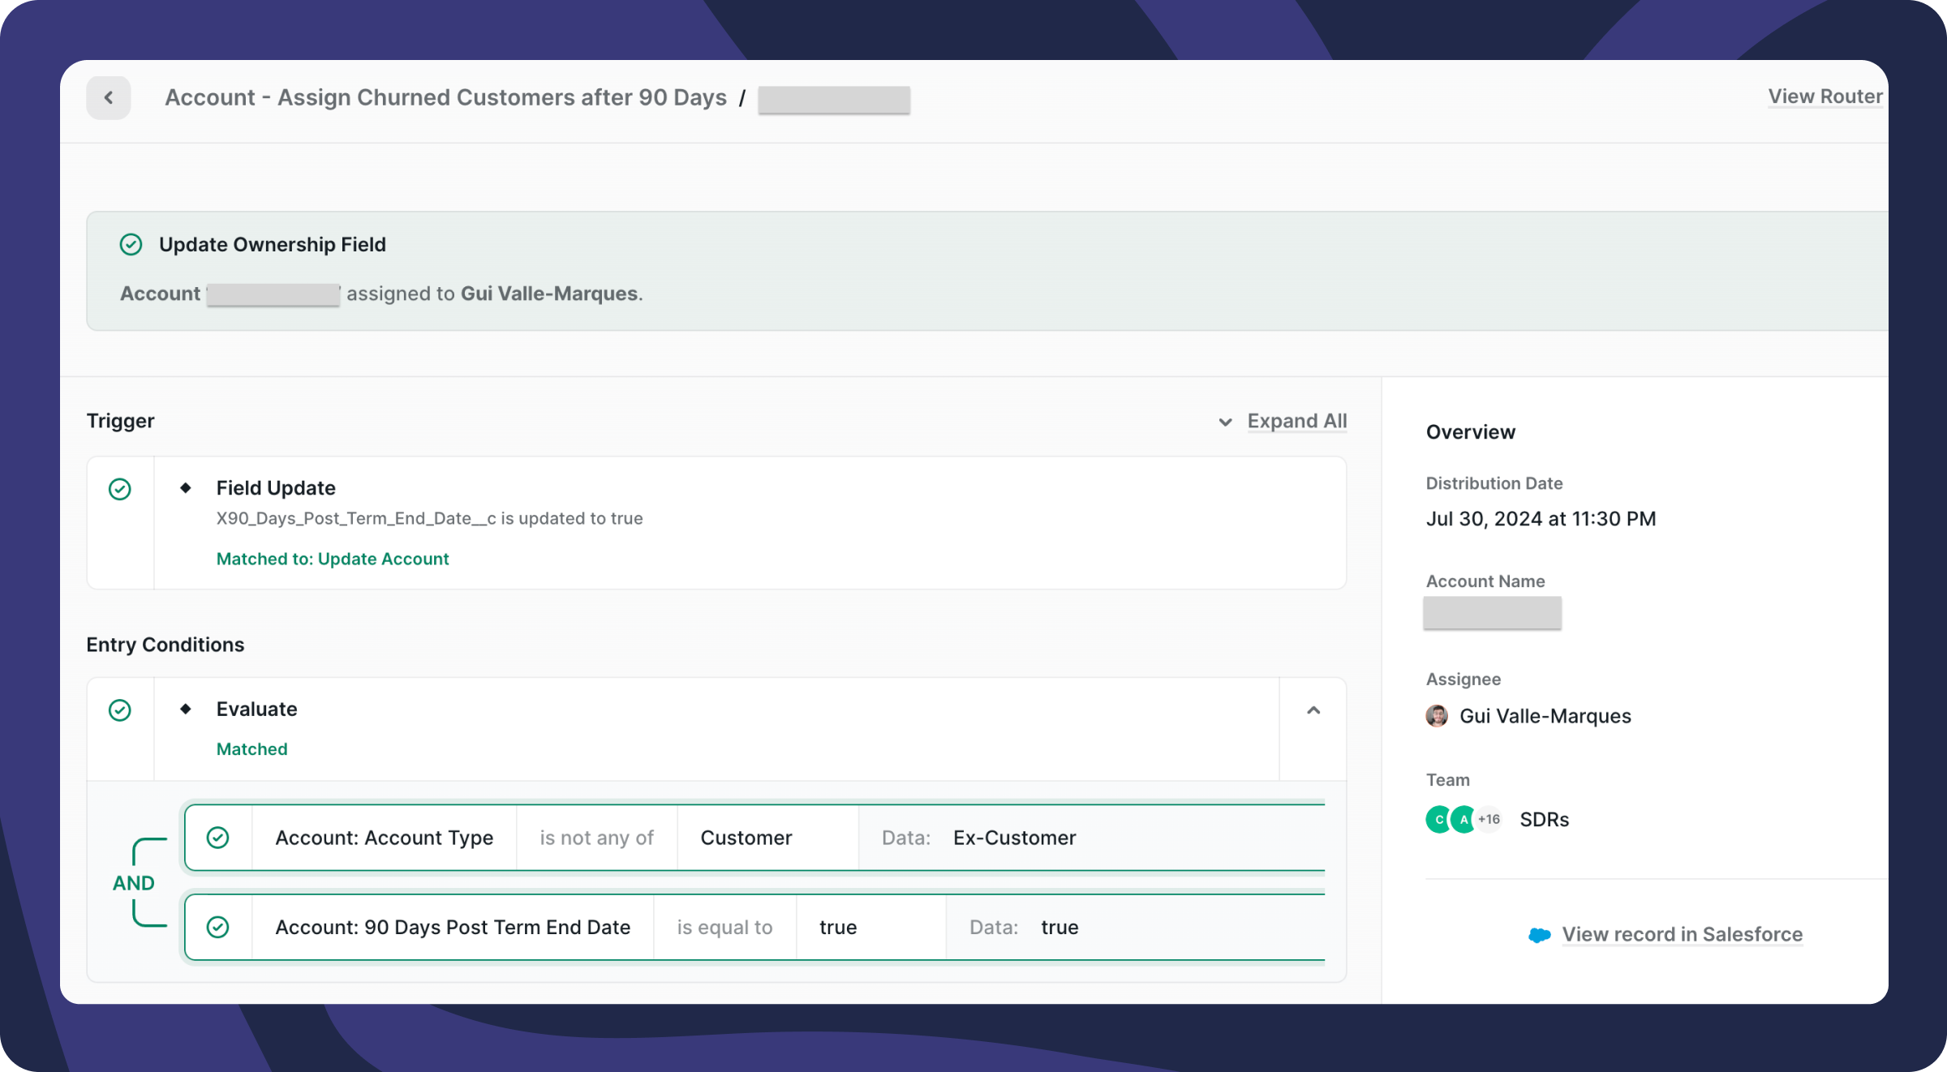Click the 90 Days Post Term check circle
The width and height of the screenshot is (1947, 1072).
tap(218, 927)
